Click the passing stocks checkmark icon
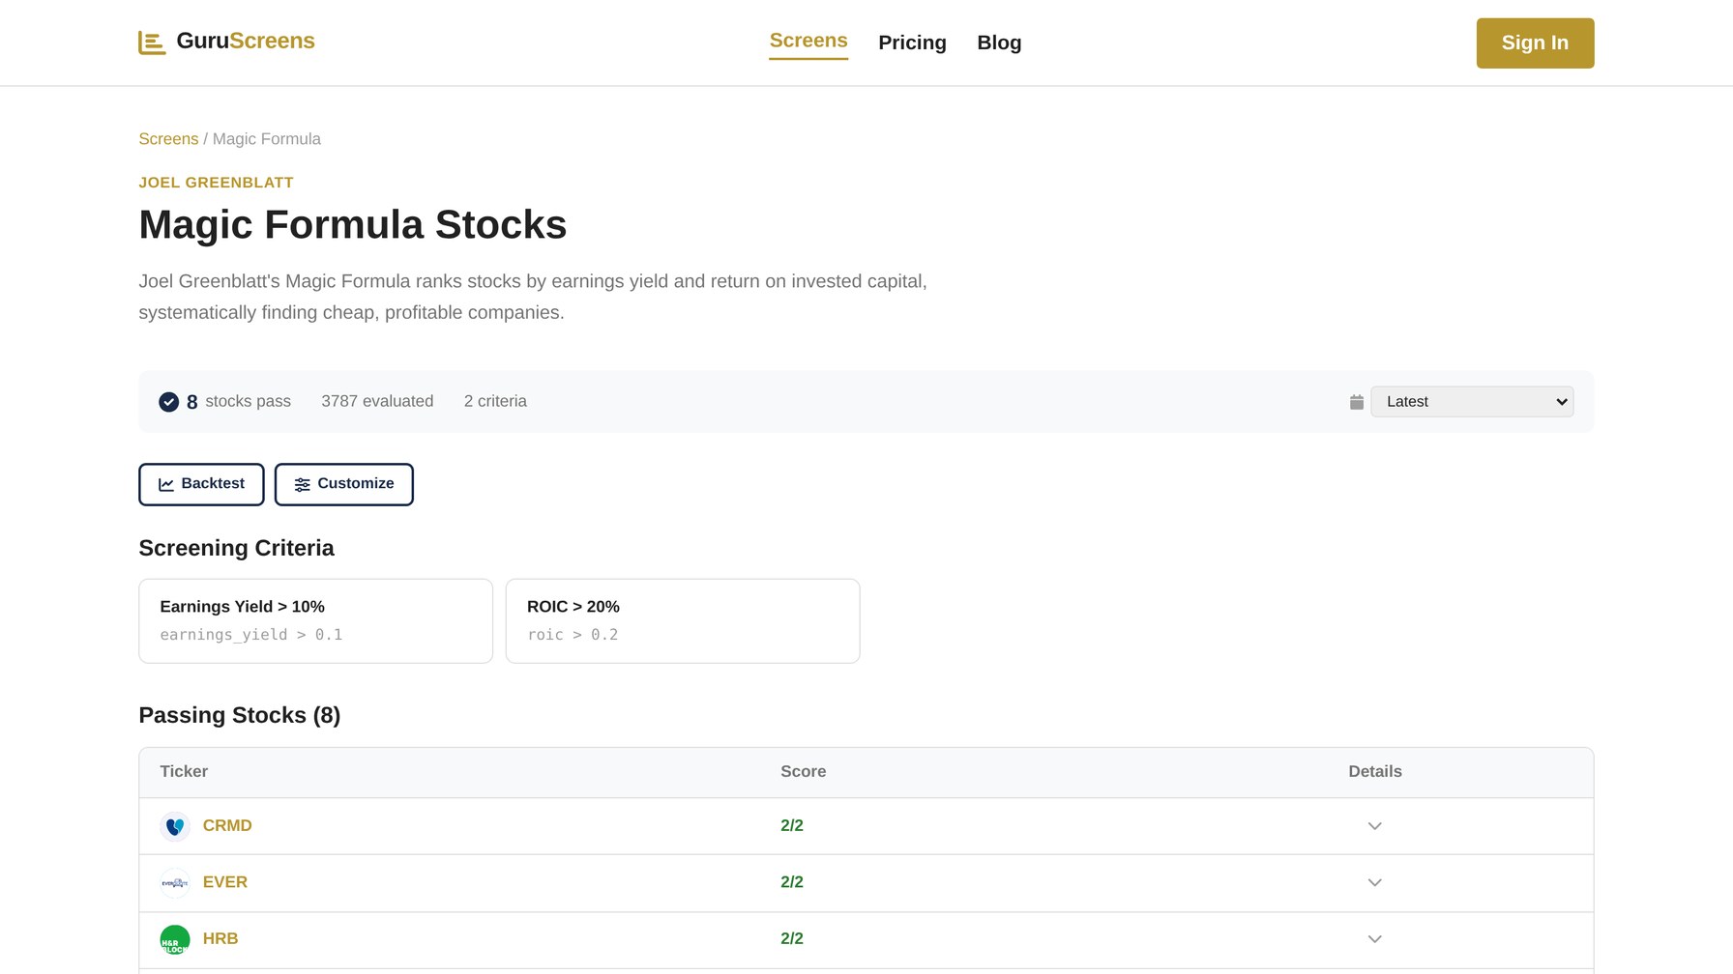Screen dimensions: 1733x974 pyautogui.click(x=168, y=402)
